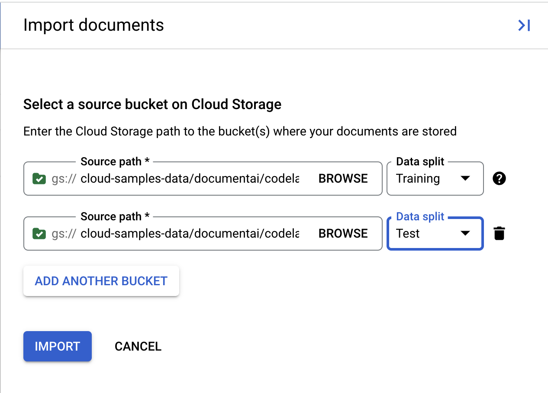The image size is (548, 393).
Task: Cancel the document import
Action: (138, 346)
